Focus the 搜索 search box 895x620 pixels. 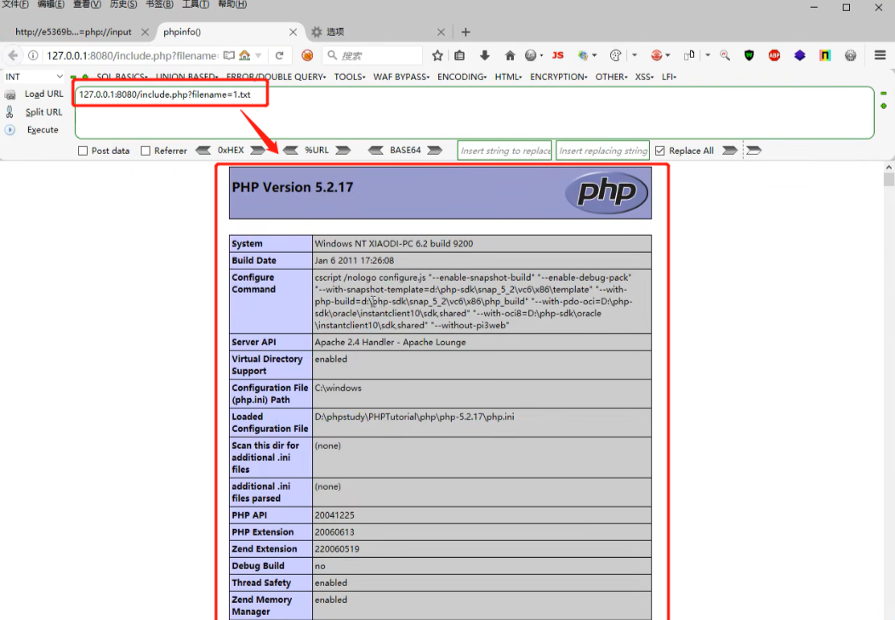click(x=372, y=55)
